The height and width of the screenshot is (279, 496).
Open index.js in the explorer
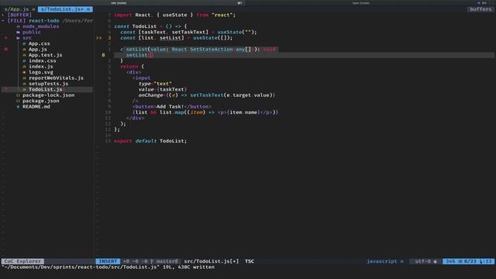point(41,66)
